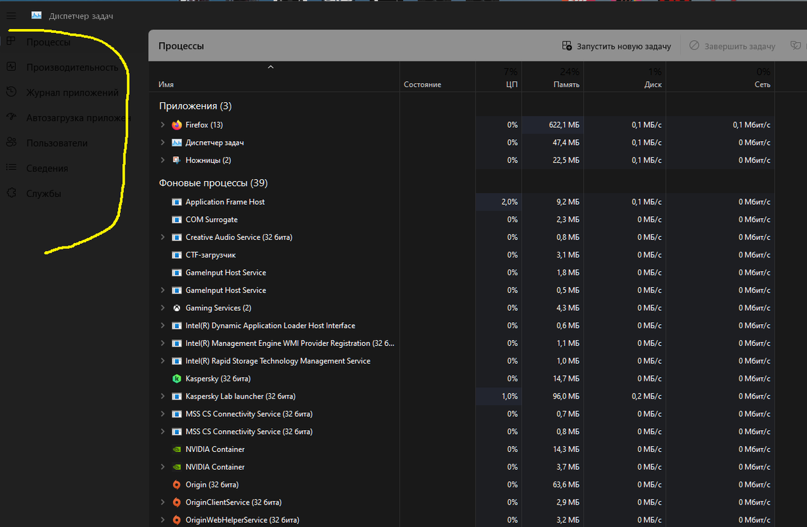
Task: Click the Службы puzzle-piece icon
Action: coord(11,193)
